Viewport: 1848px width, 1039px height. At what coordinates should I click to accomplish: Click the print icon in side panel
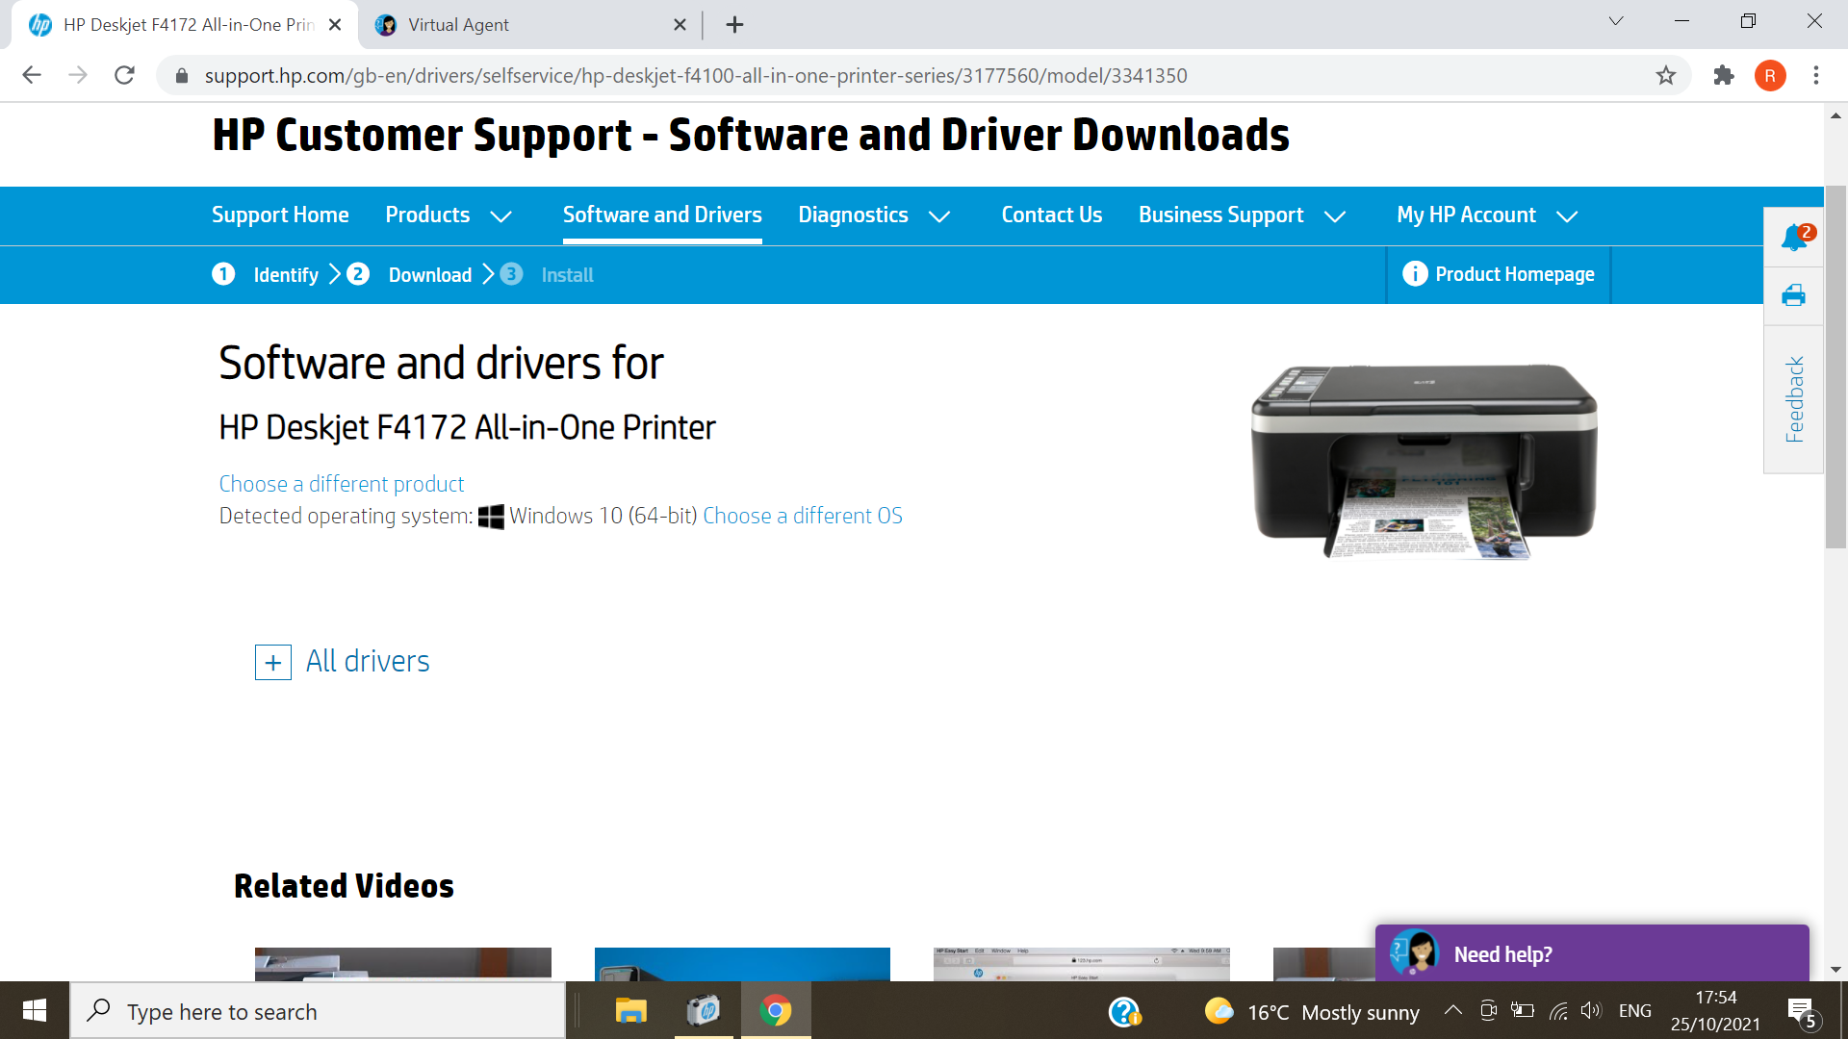coord(1793,295)
